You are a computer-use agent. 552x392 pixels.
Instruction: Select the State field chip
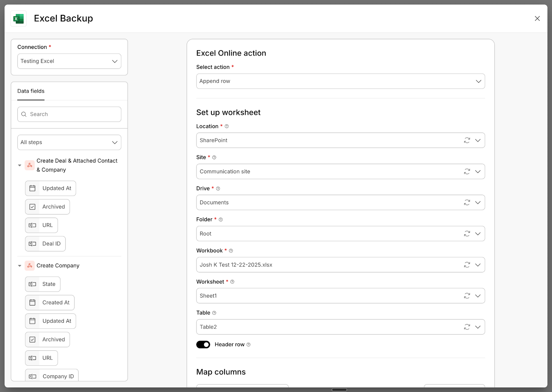(43, 284)
